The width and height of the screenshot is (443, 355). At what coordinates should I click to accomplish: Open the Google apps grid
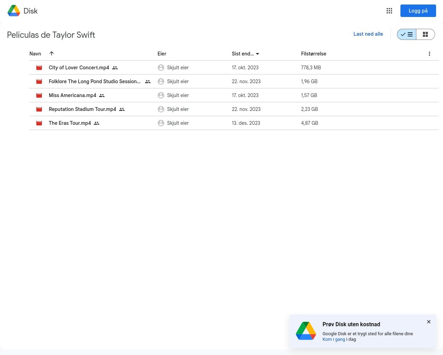[389, 11]
